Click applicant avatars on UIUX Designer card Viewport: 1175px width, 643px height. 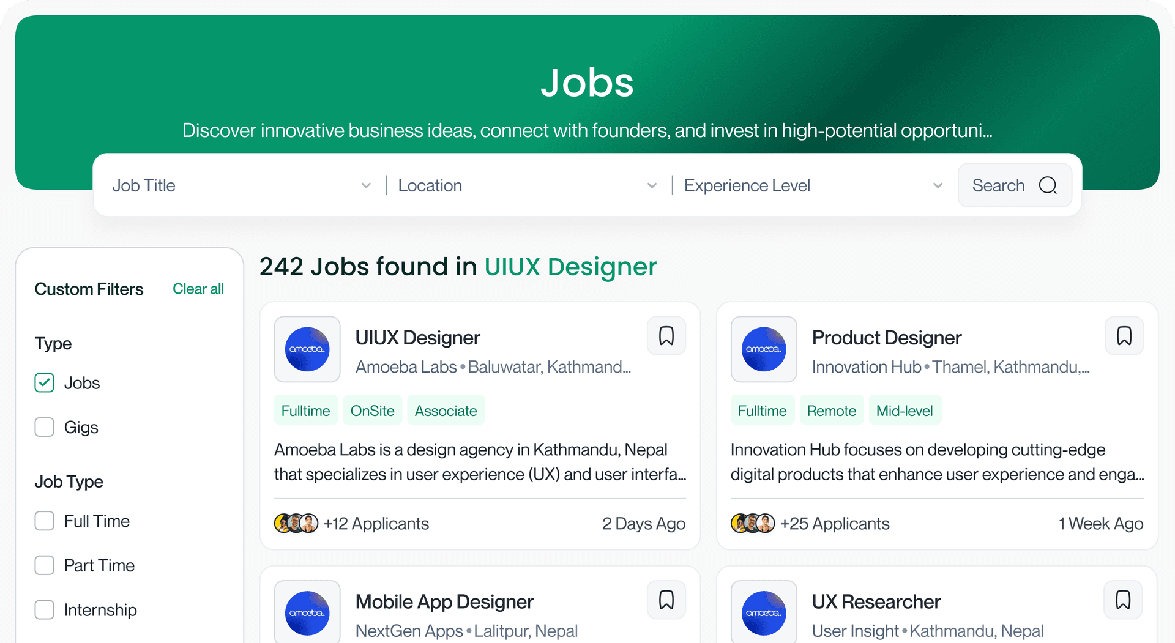point(296,524)
